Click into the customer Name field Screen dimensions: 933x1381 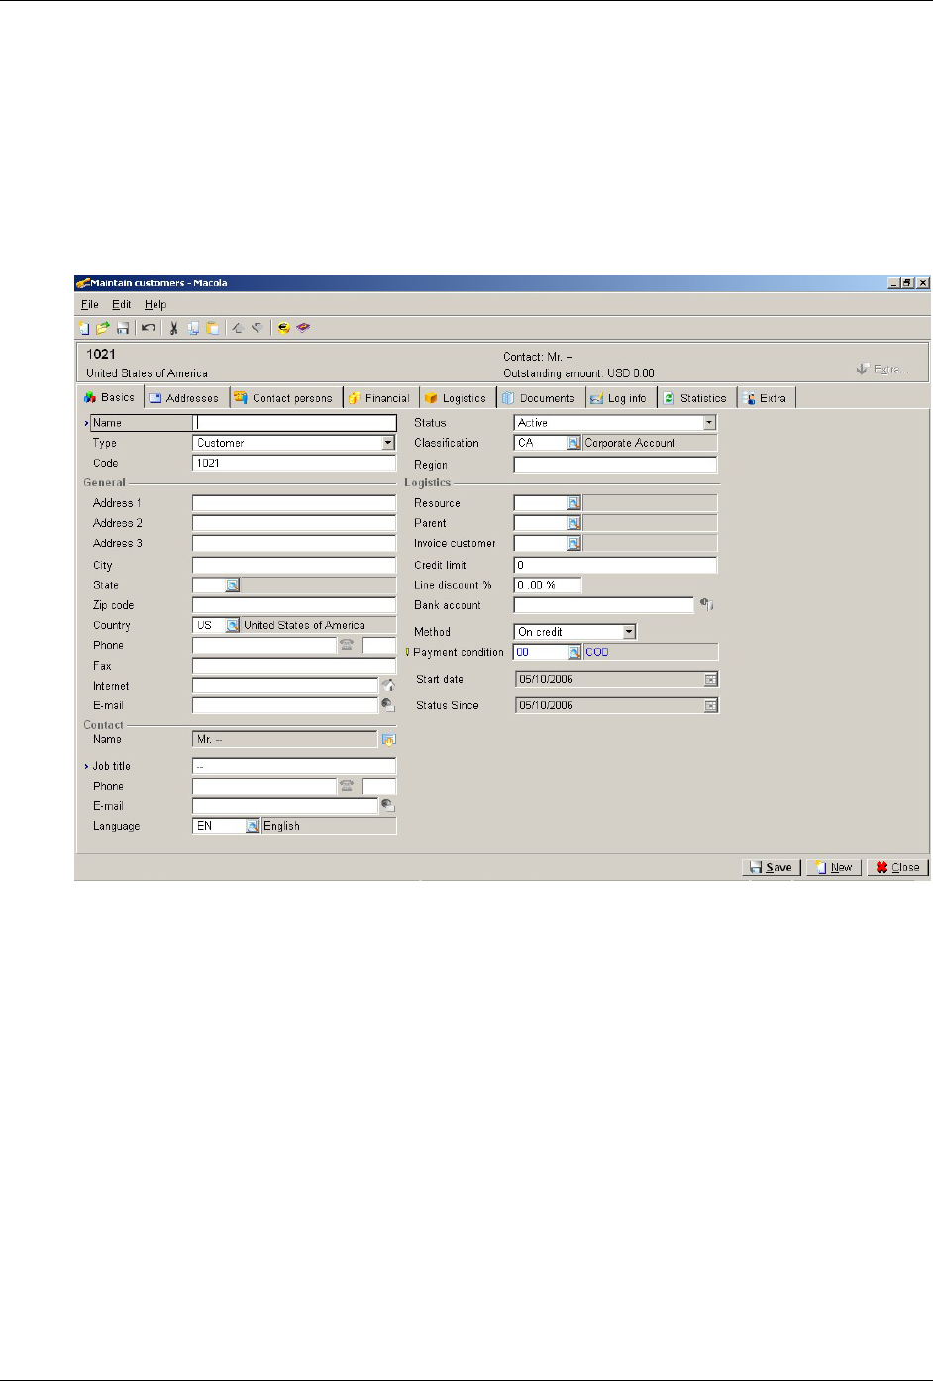[x=294, y=423]
